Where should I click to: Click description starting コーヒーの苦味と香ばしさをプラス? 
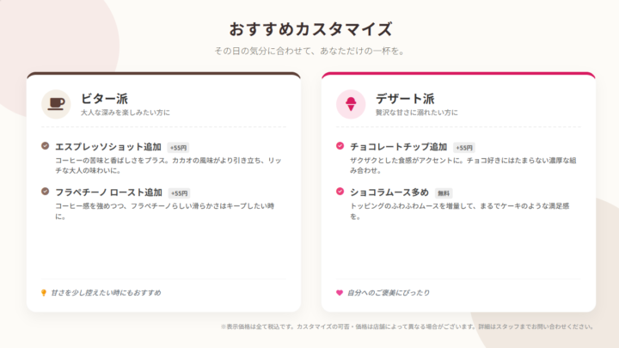[x=169, y=166]
